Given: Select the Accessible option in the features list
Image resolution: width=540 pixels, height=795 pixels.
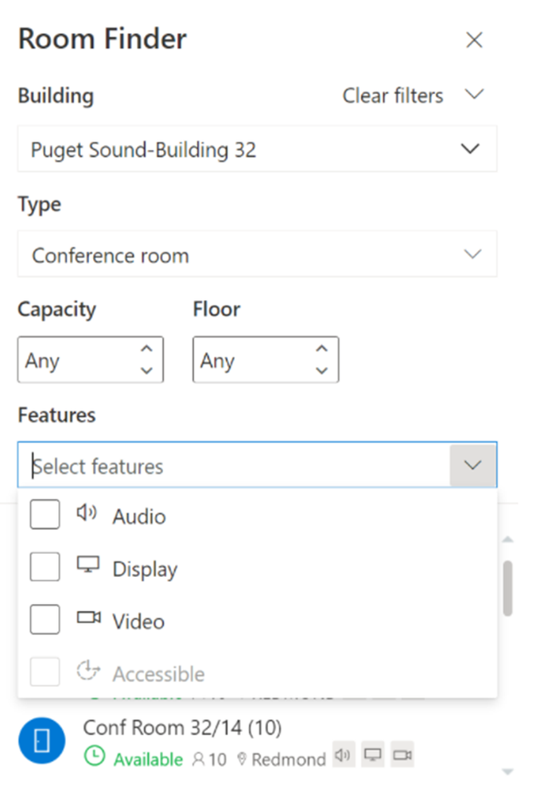Looking at the screenshot, I should coord(158,674).
